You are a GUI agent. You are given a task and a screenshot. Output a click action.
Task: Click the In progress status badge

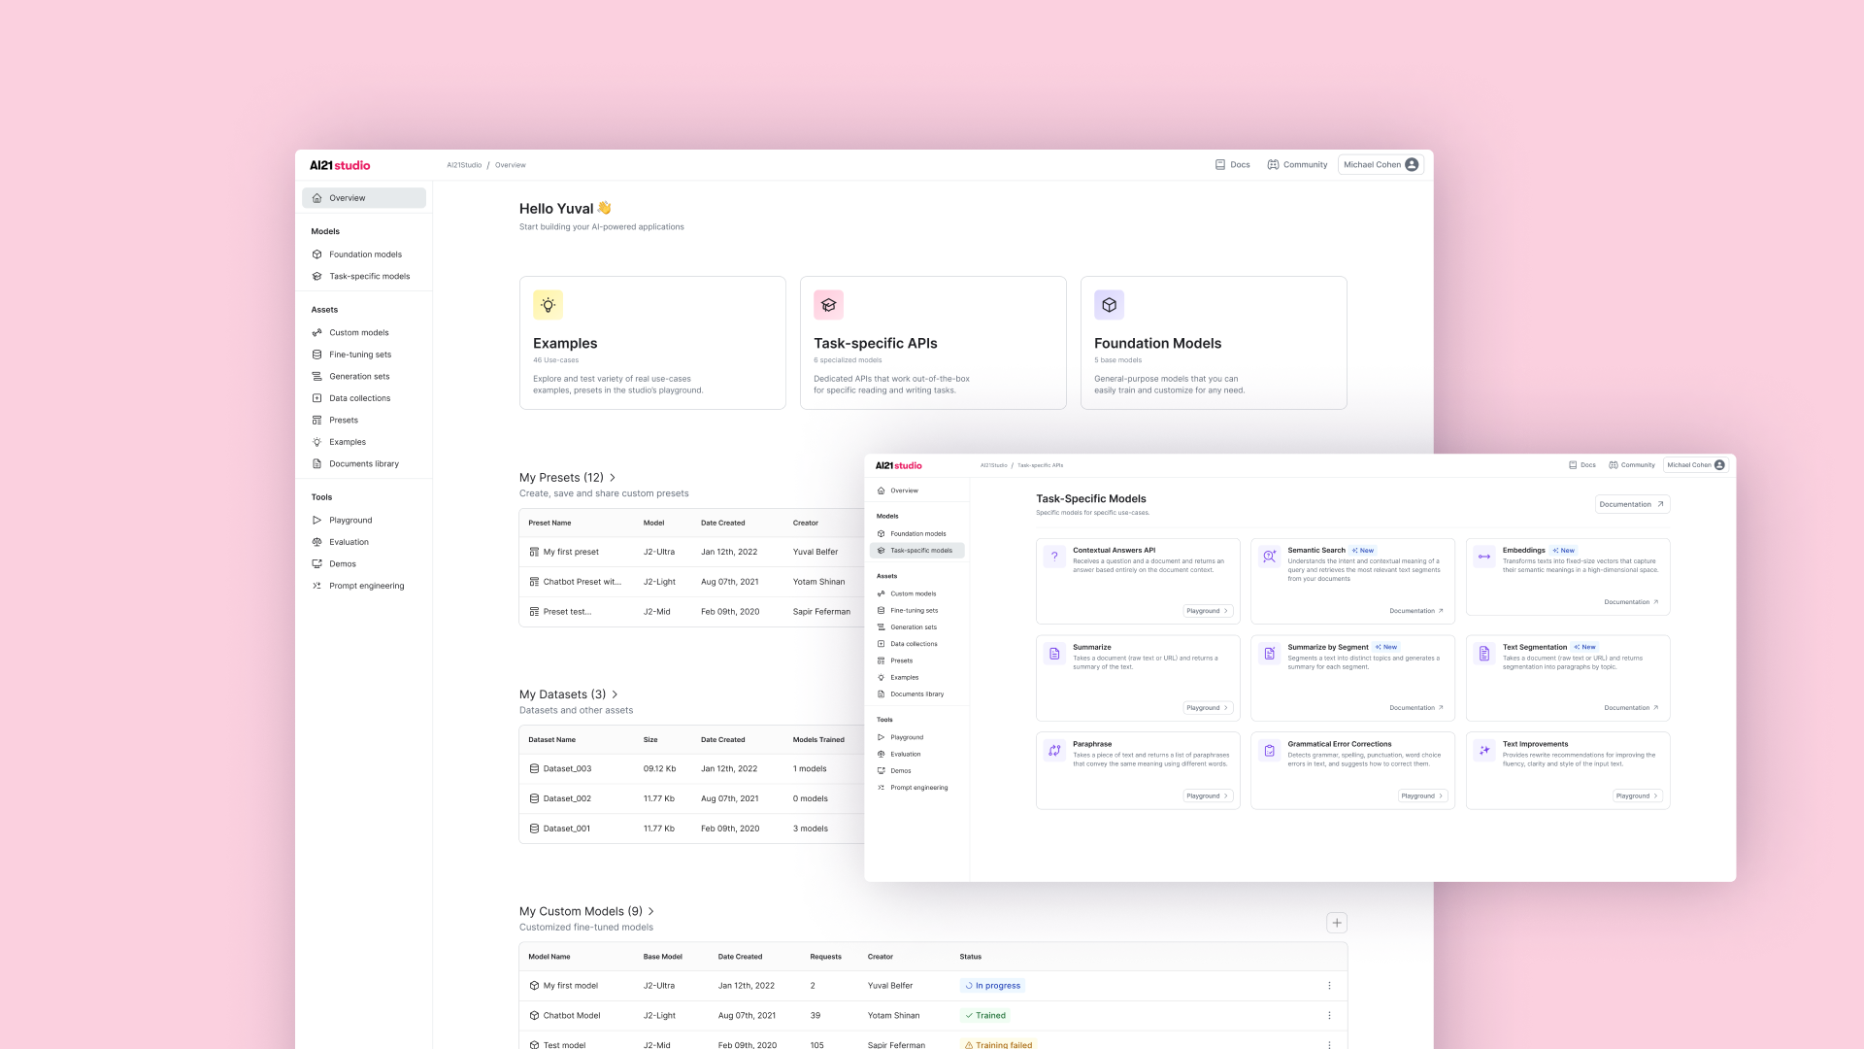(992, 986)
